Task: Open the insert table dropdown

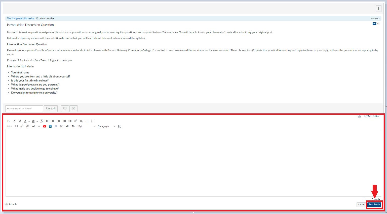Action: (x=9, y=126)
